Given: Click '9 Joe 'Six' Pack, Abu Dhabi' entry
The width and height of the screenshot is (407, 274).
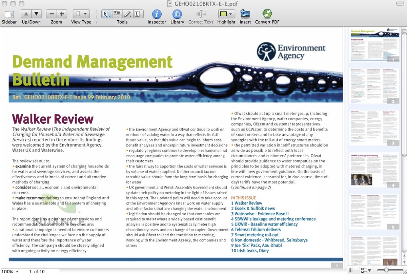Looking at the screenshot, I should [257, 245].
